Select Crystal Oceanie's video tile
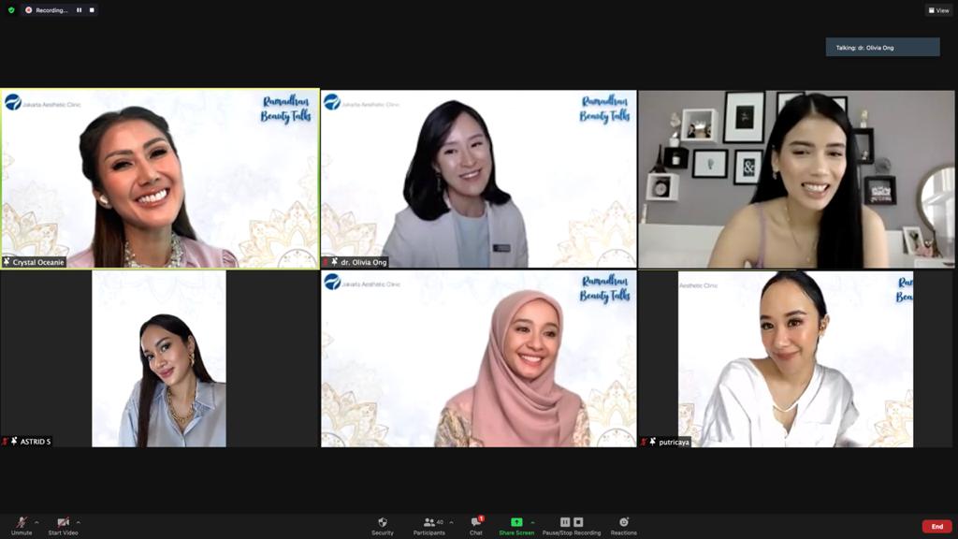This screenshot has width=958, height=539. pos(161,178)
